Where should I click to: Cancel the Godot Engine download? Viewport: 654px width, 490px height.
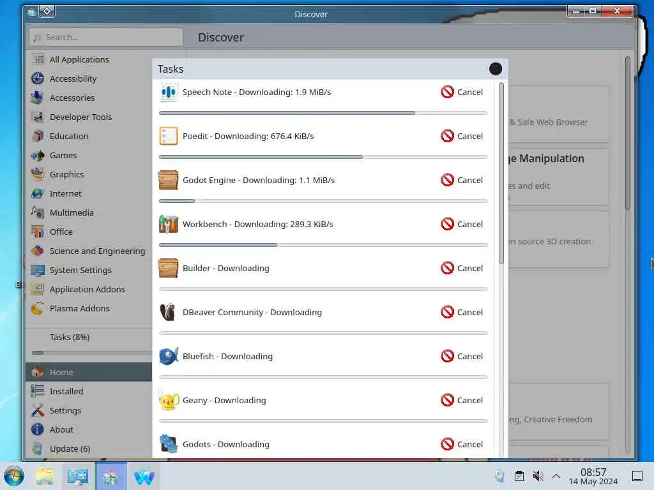tap(462, 180)
